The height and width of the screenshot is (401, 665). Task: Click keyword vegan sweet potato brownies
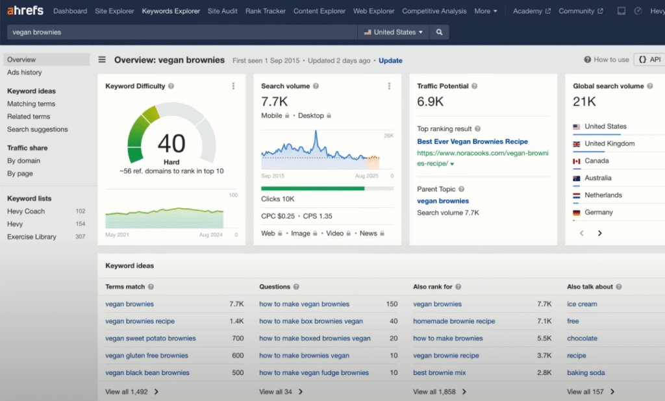151,338
